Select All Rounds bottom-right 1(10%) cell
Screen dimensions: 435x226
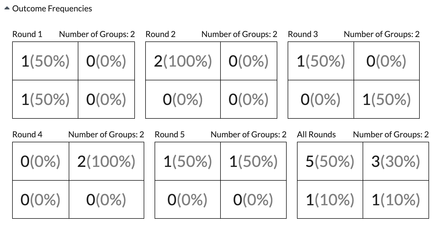point(396,200)
